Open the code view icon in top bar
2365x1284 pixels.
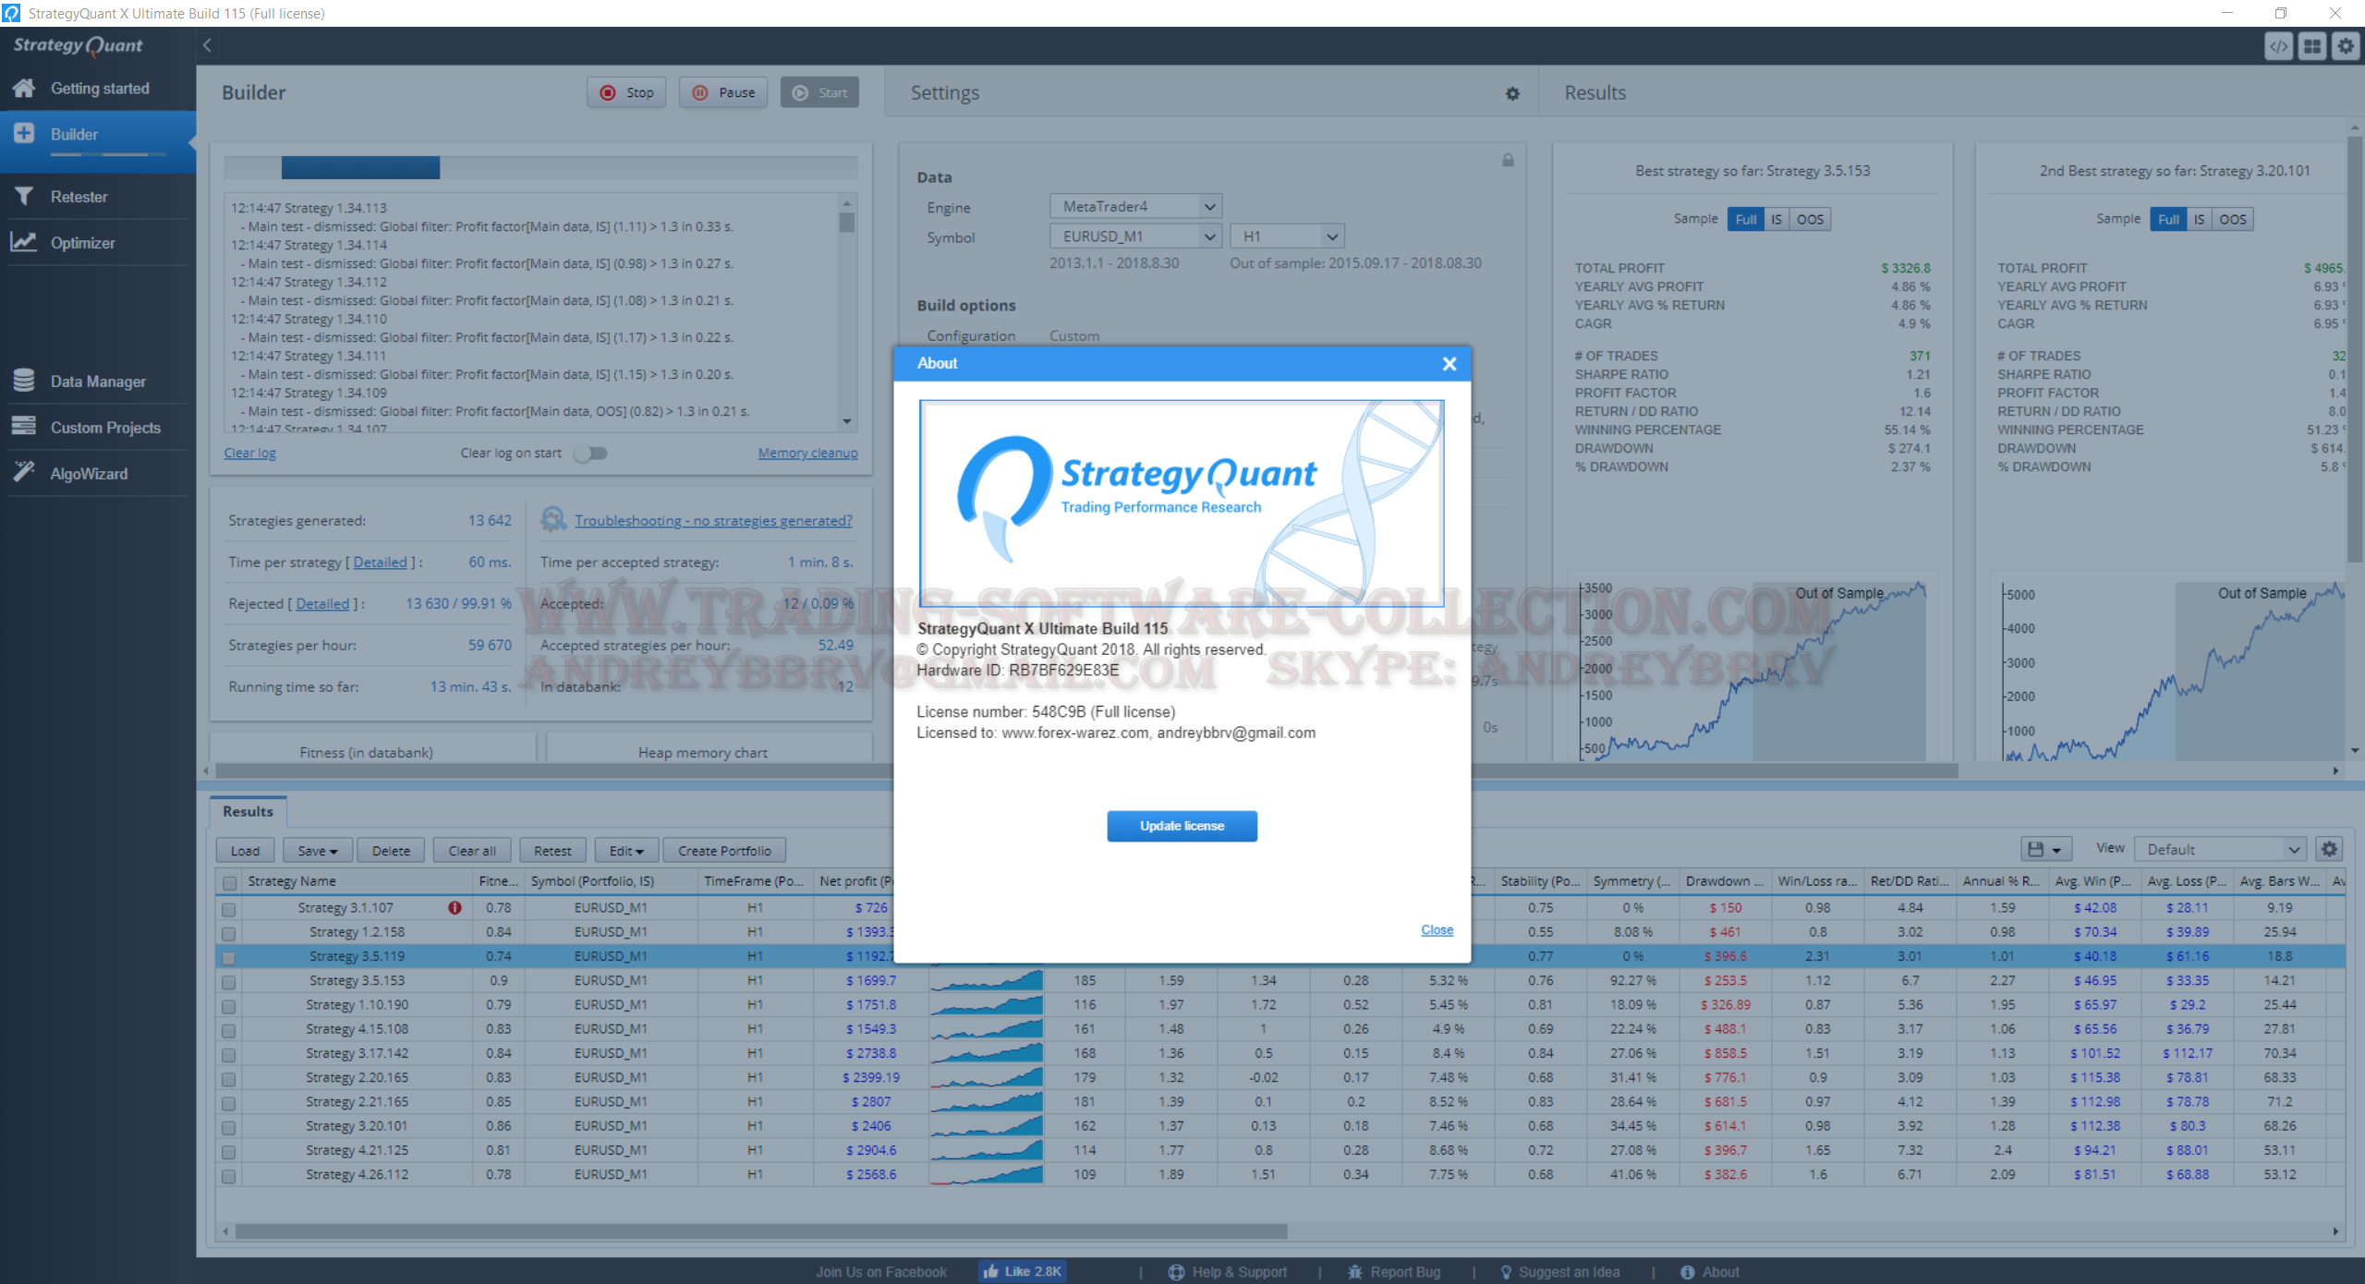[2278, 46]
